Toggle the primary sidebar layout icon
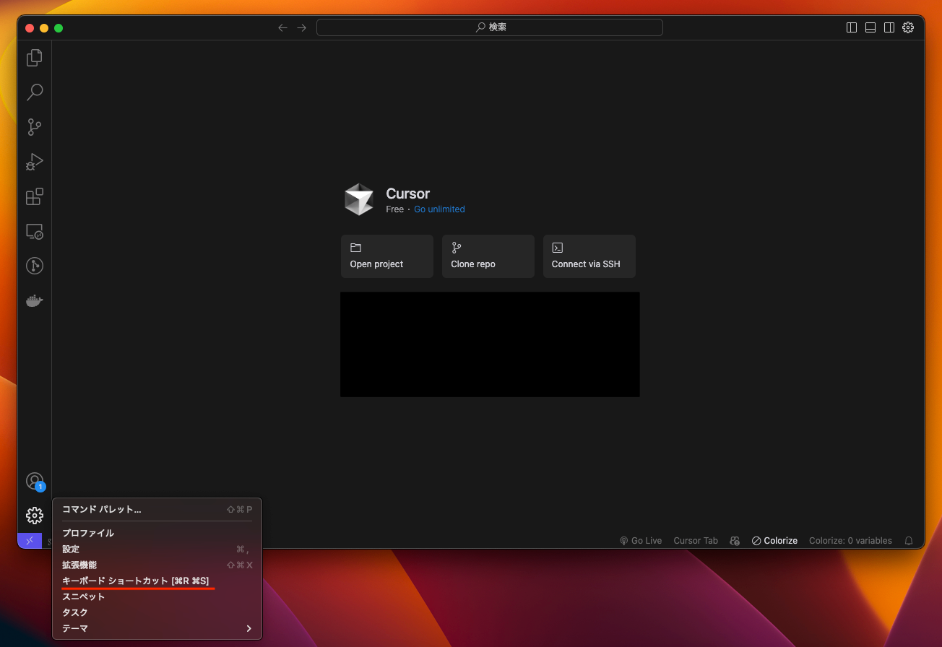 852,27
